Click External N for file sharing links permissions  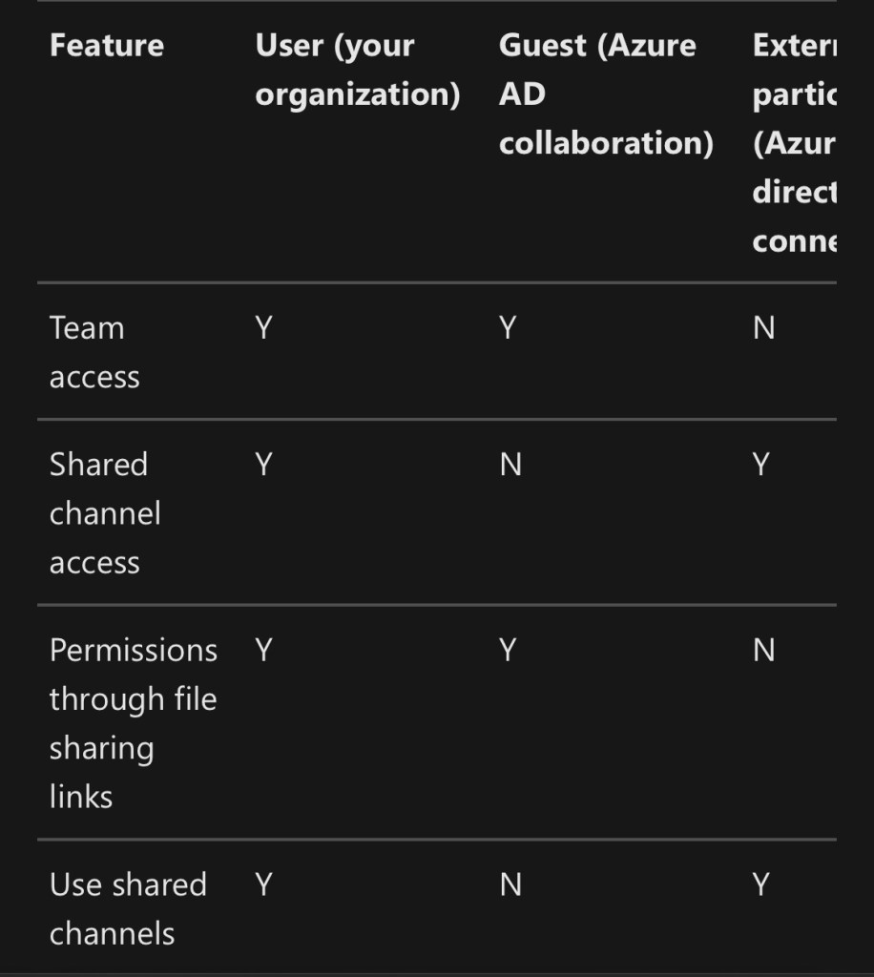pyautogui.click(x=764, y=650)
